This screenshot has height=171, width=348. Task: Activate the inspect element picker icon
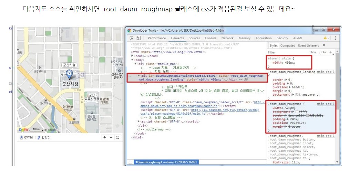pyautogui.click(x=131, y=38)
